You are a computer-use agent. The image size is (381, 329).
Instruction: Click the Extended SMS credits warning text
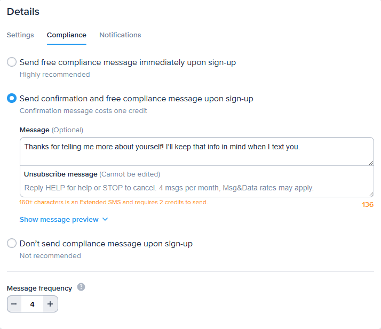113,203
